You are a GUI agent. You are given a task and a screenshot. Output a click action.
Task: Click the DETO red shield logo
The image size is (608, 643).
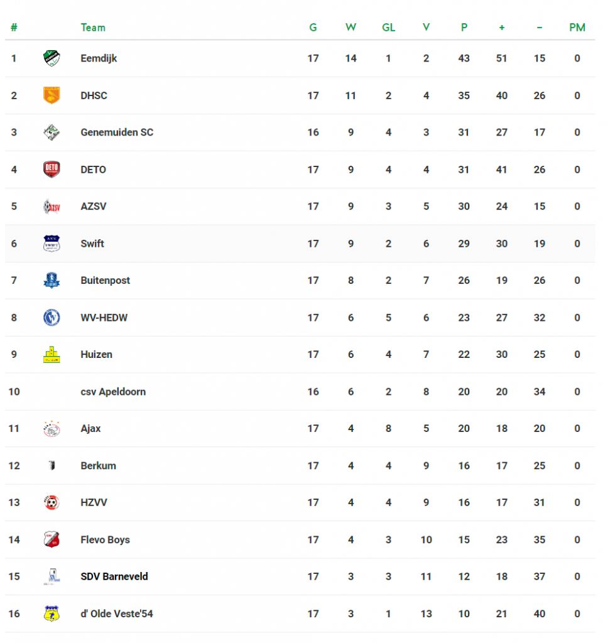tap(52, 170)
